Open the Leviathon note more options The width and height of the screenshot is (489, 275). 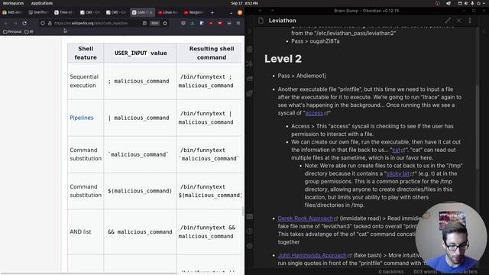[x=470, y=21]
